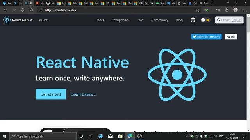Open Cortana circle icon on taskbar
The image size is (250, 140).
click(81, 136)
